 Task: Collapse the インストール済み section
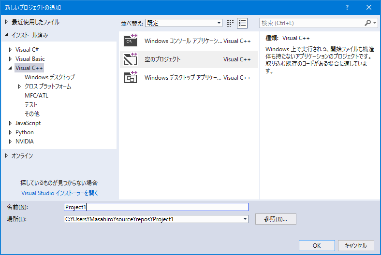click(7, 35)
